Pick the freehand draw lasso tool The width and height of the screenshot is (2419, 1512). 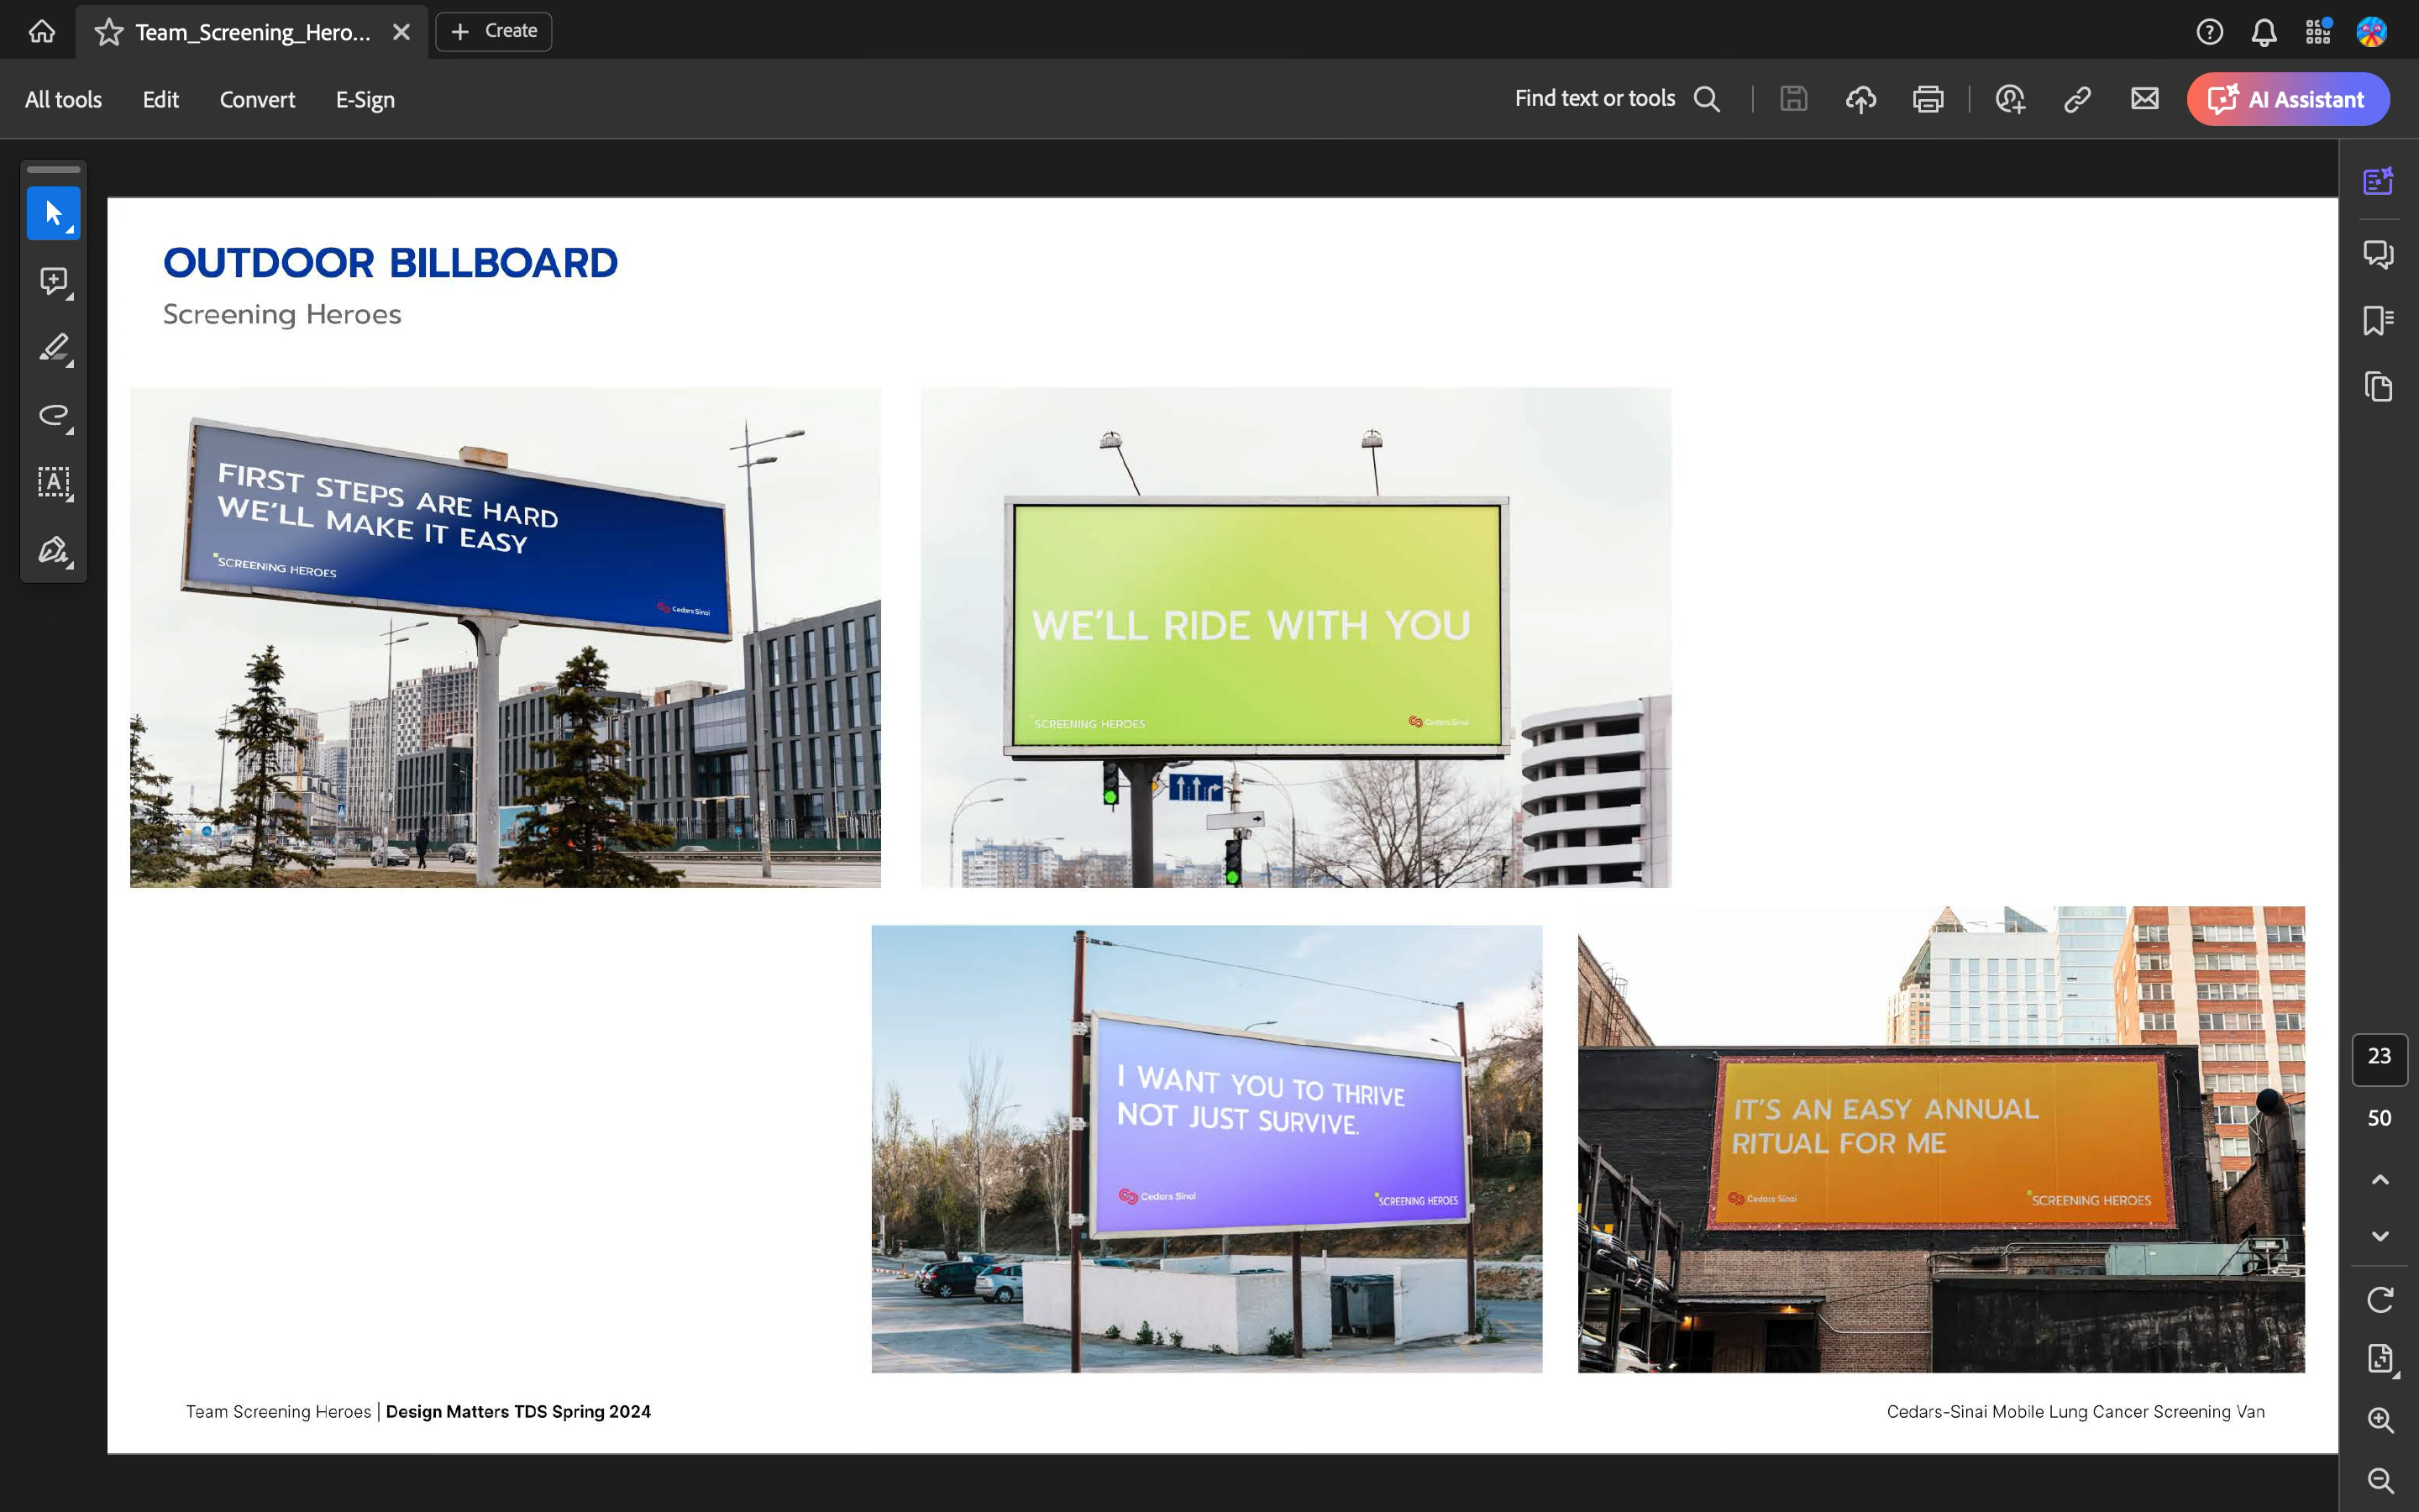pos(53,415)
